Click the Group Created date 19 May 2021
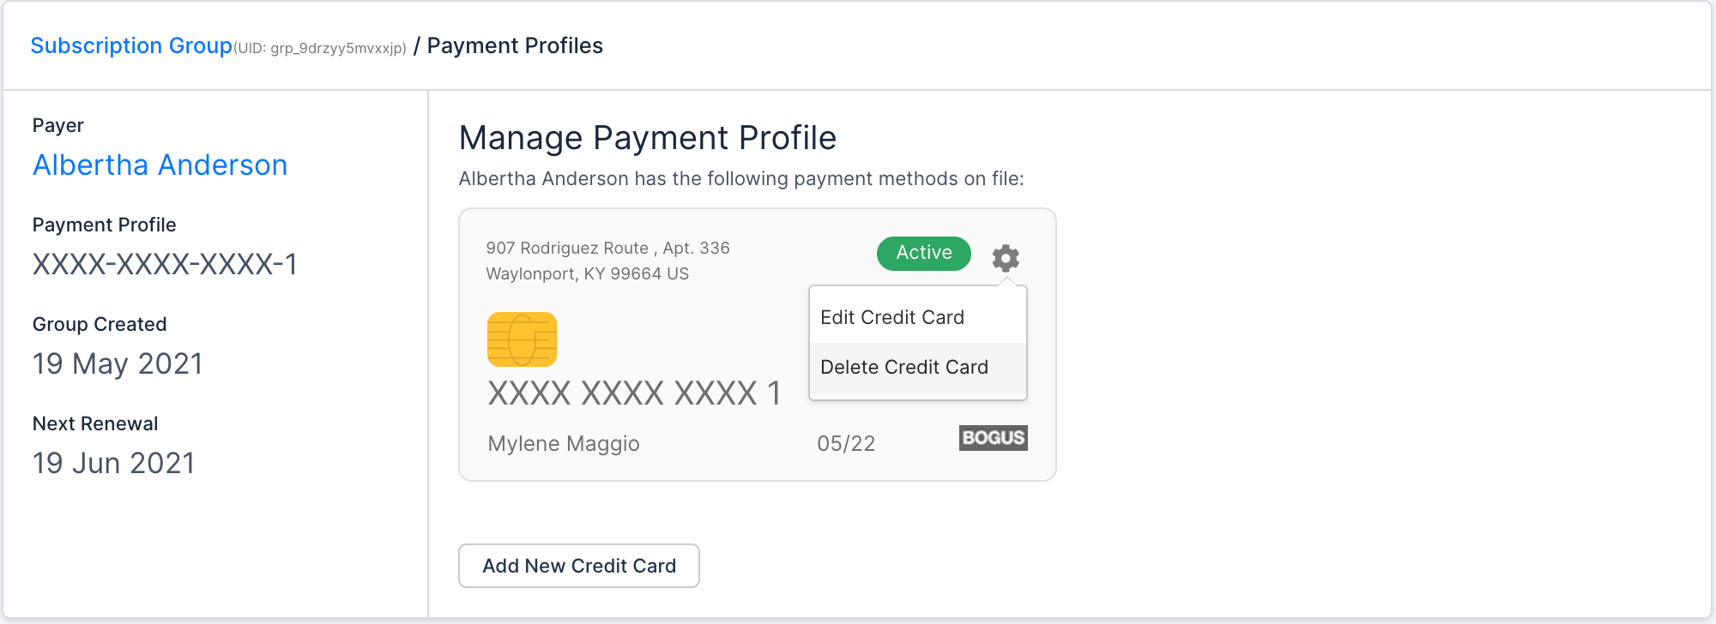The height and width of the screenshot is (624, 1716). [x=118, y=363]
